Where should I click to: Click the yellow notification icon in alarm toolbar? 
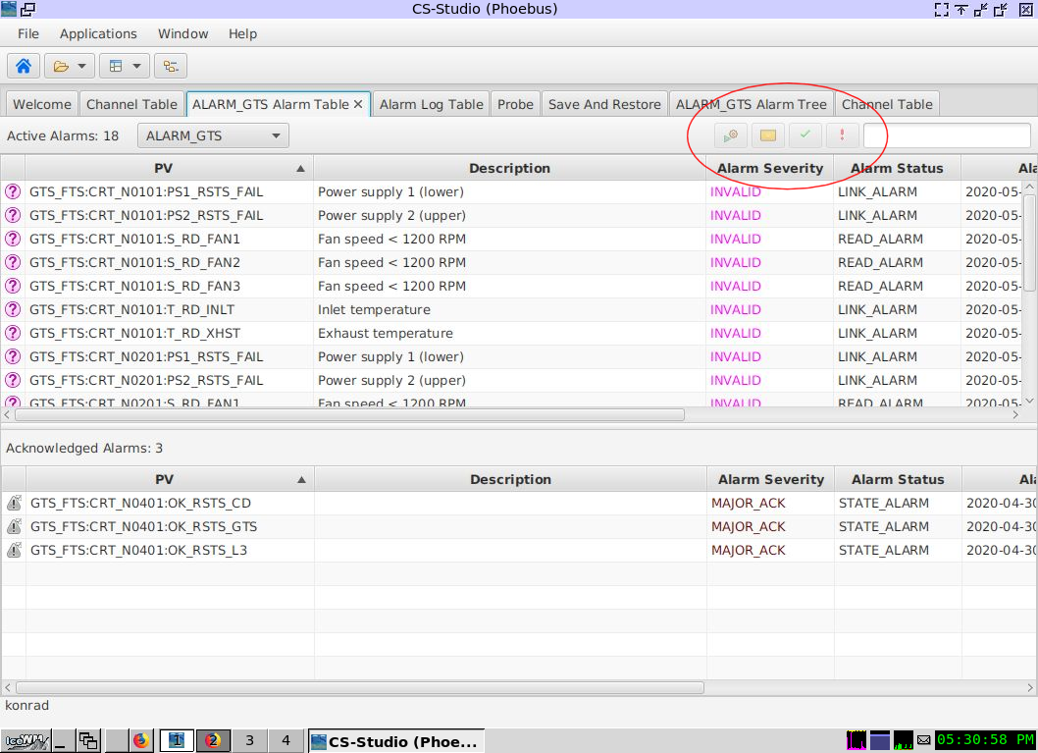point(767,134)
